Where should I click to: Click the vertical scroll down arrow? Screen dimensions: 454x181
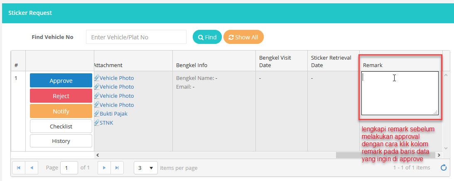pos(446,148)
